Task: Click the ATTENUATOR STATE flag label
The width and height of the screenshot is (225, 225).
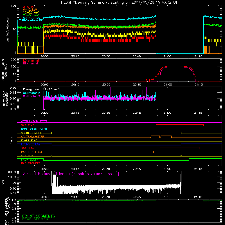Action: coord(34,121)
